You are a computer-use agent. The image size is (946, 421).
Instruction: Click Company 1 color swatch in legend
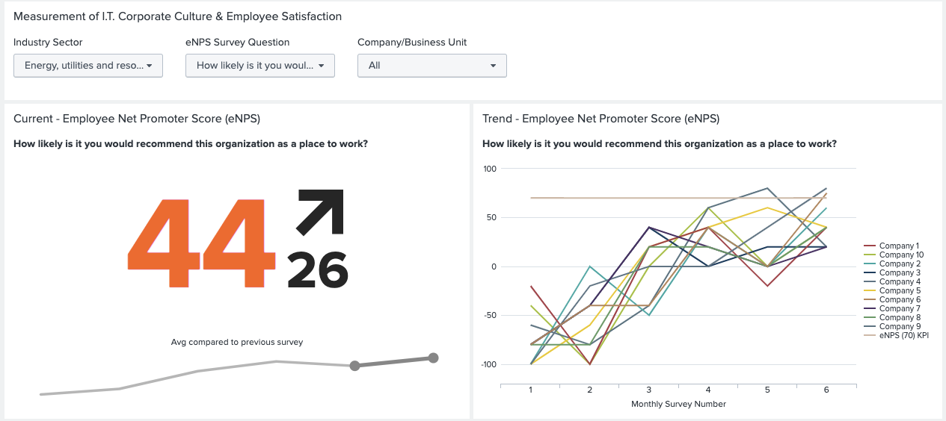click(x=870, y=246)
